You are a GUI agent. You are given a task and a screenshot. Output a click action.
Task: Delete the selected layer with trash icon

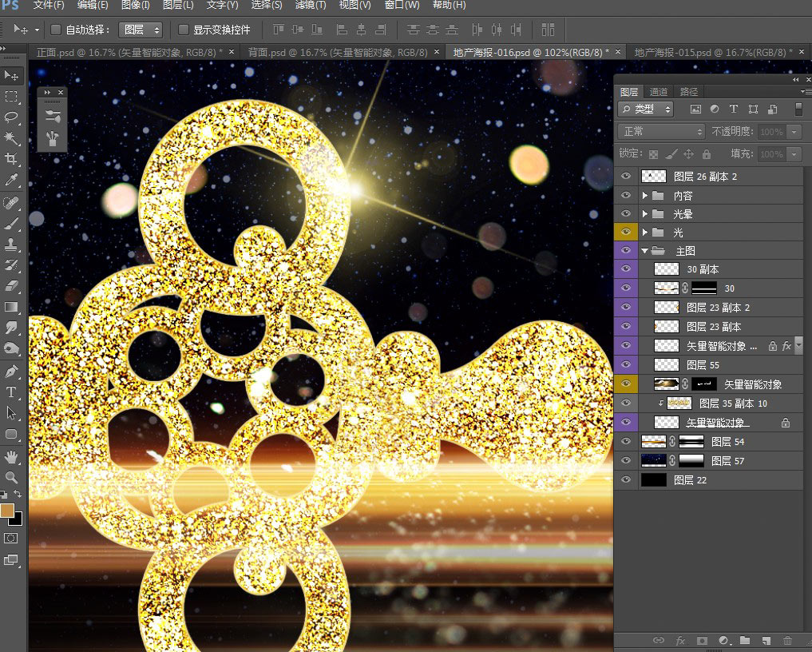pos(787,640)
